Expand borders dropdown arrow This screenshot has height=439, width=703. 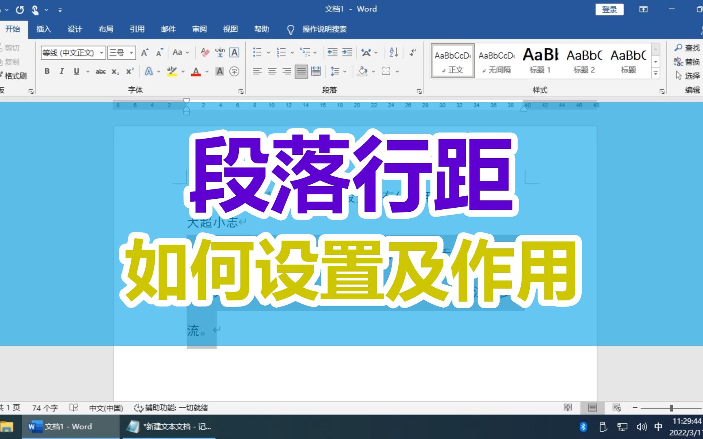(x=397, y=72)
